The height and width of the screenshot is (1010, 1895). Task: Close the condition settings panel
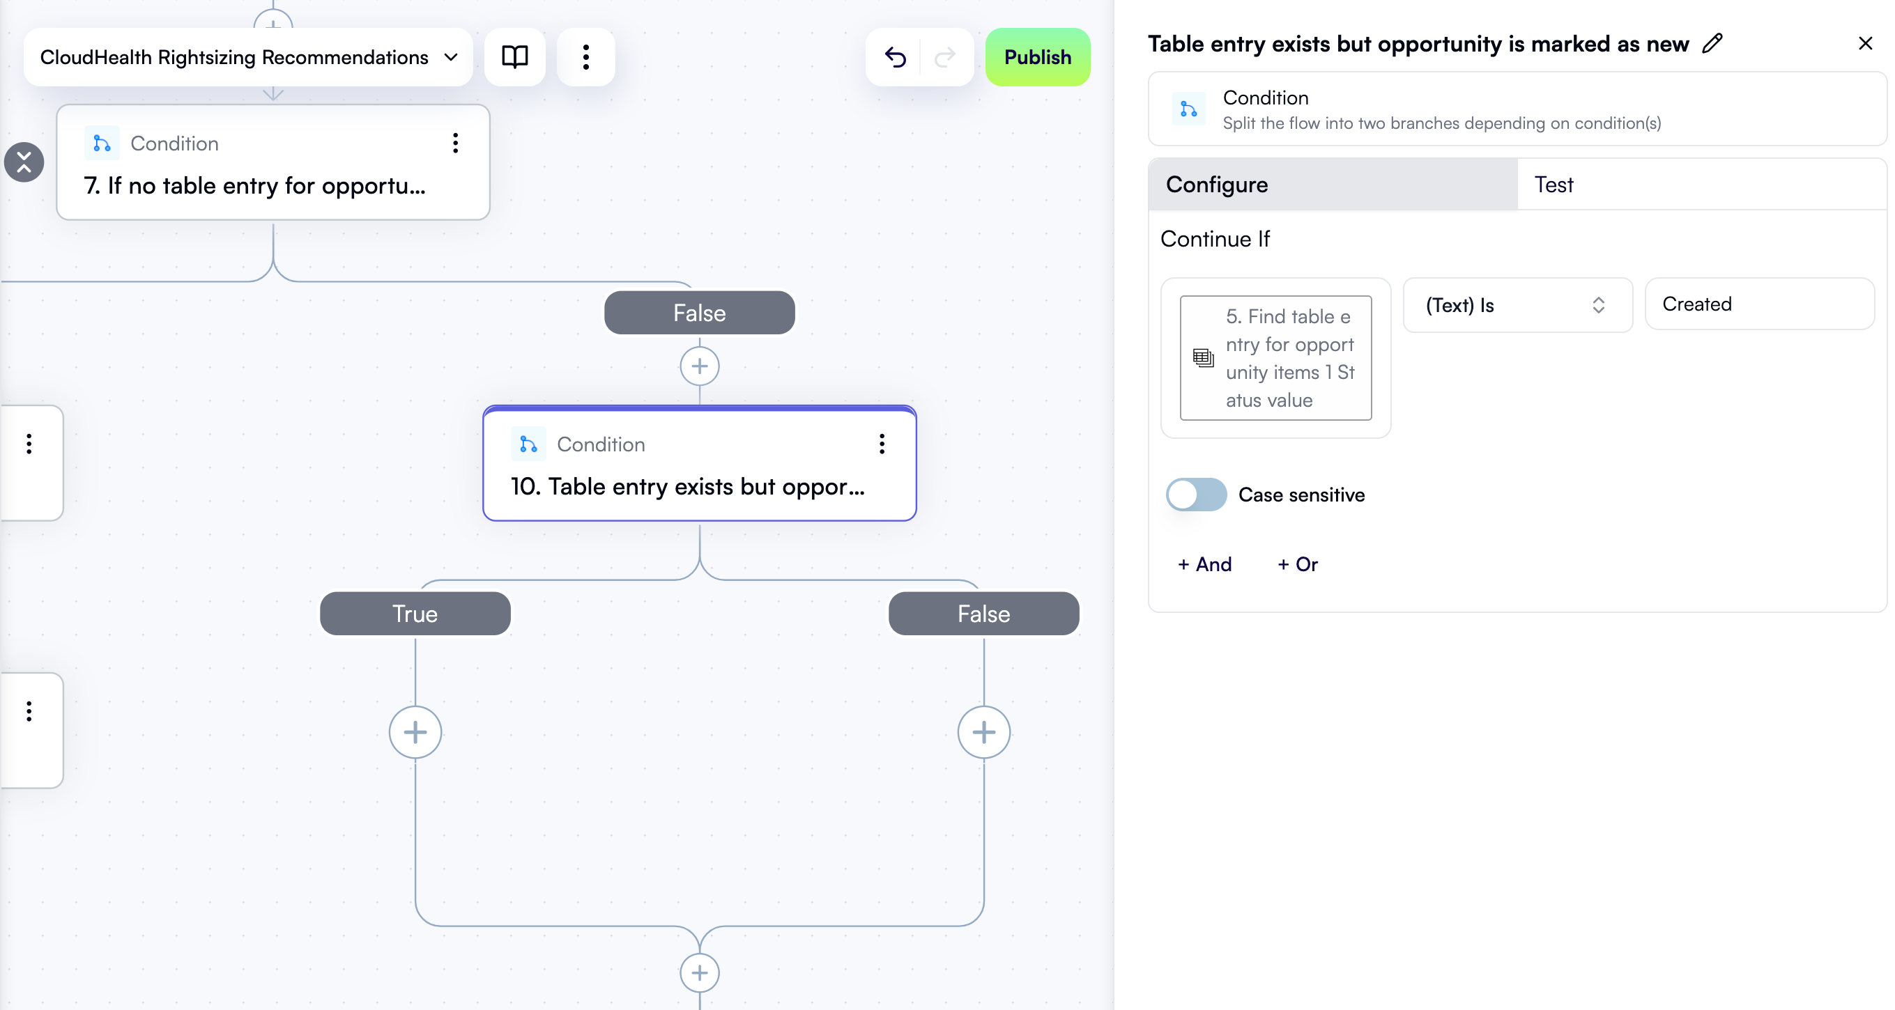1865,43
